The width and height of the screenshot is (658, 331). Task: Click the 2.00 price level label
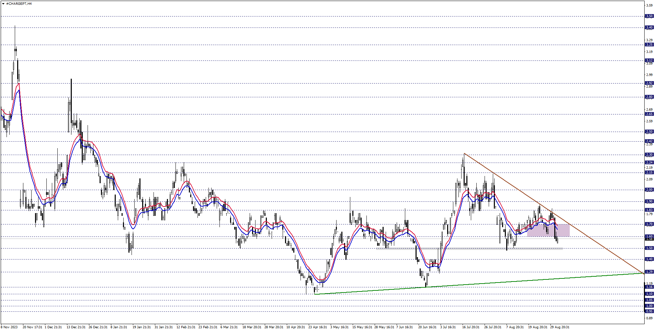[x=649, y=190]
